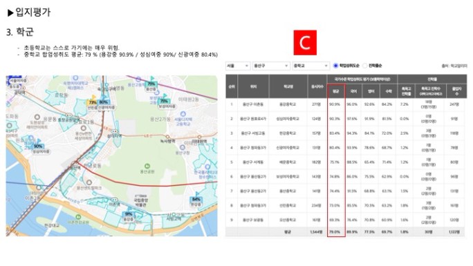473x266 pixels.
Task: Click the 졸업자수 column header
Action: (x=456, y=91)
